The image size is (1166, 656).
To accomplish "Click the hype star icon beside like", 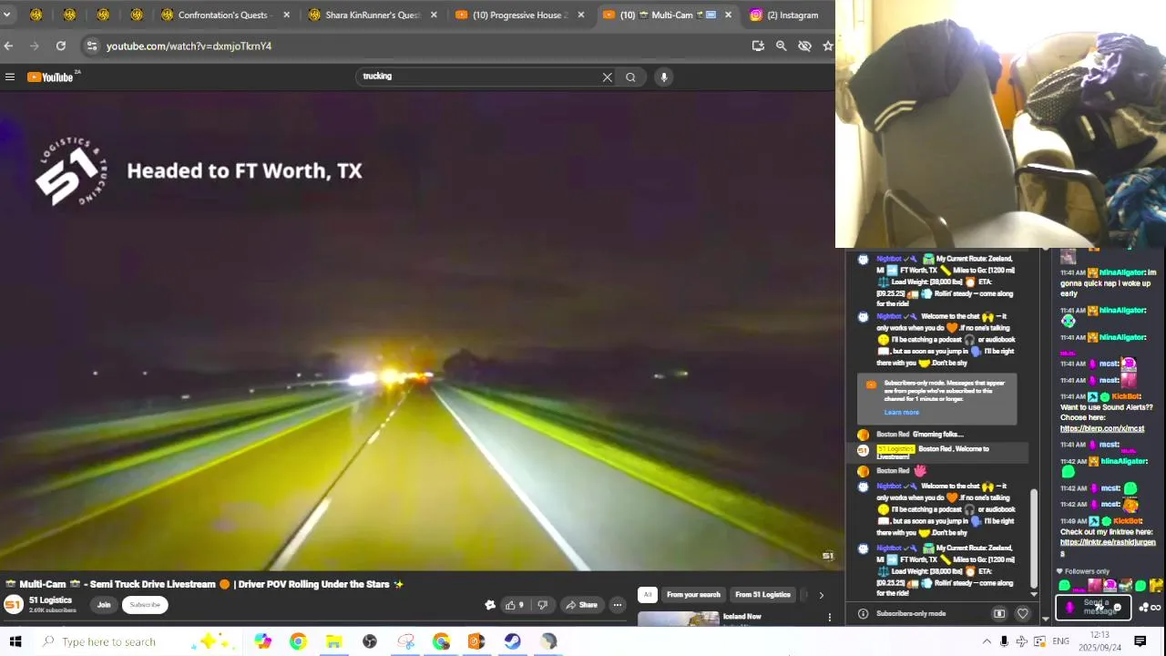I will [x=490, y=605].
